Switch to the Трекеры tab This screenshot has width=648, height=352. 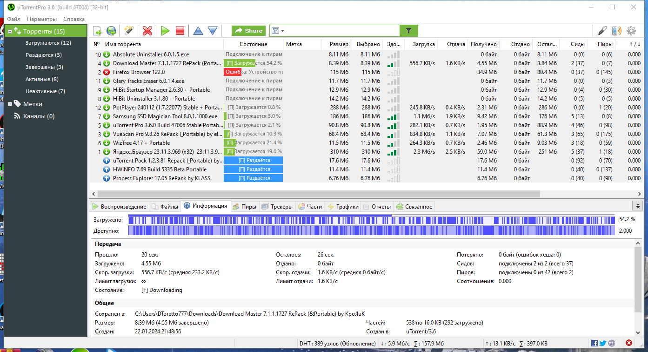coord(277,206)
